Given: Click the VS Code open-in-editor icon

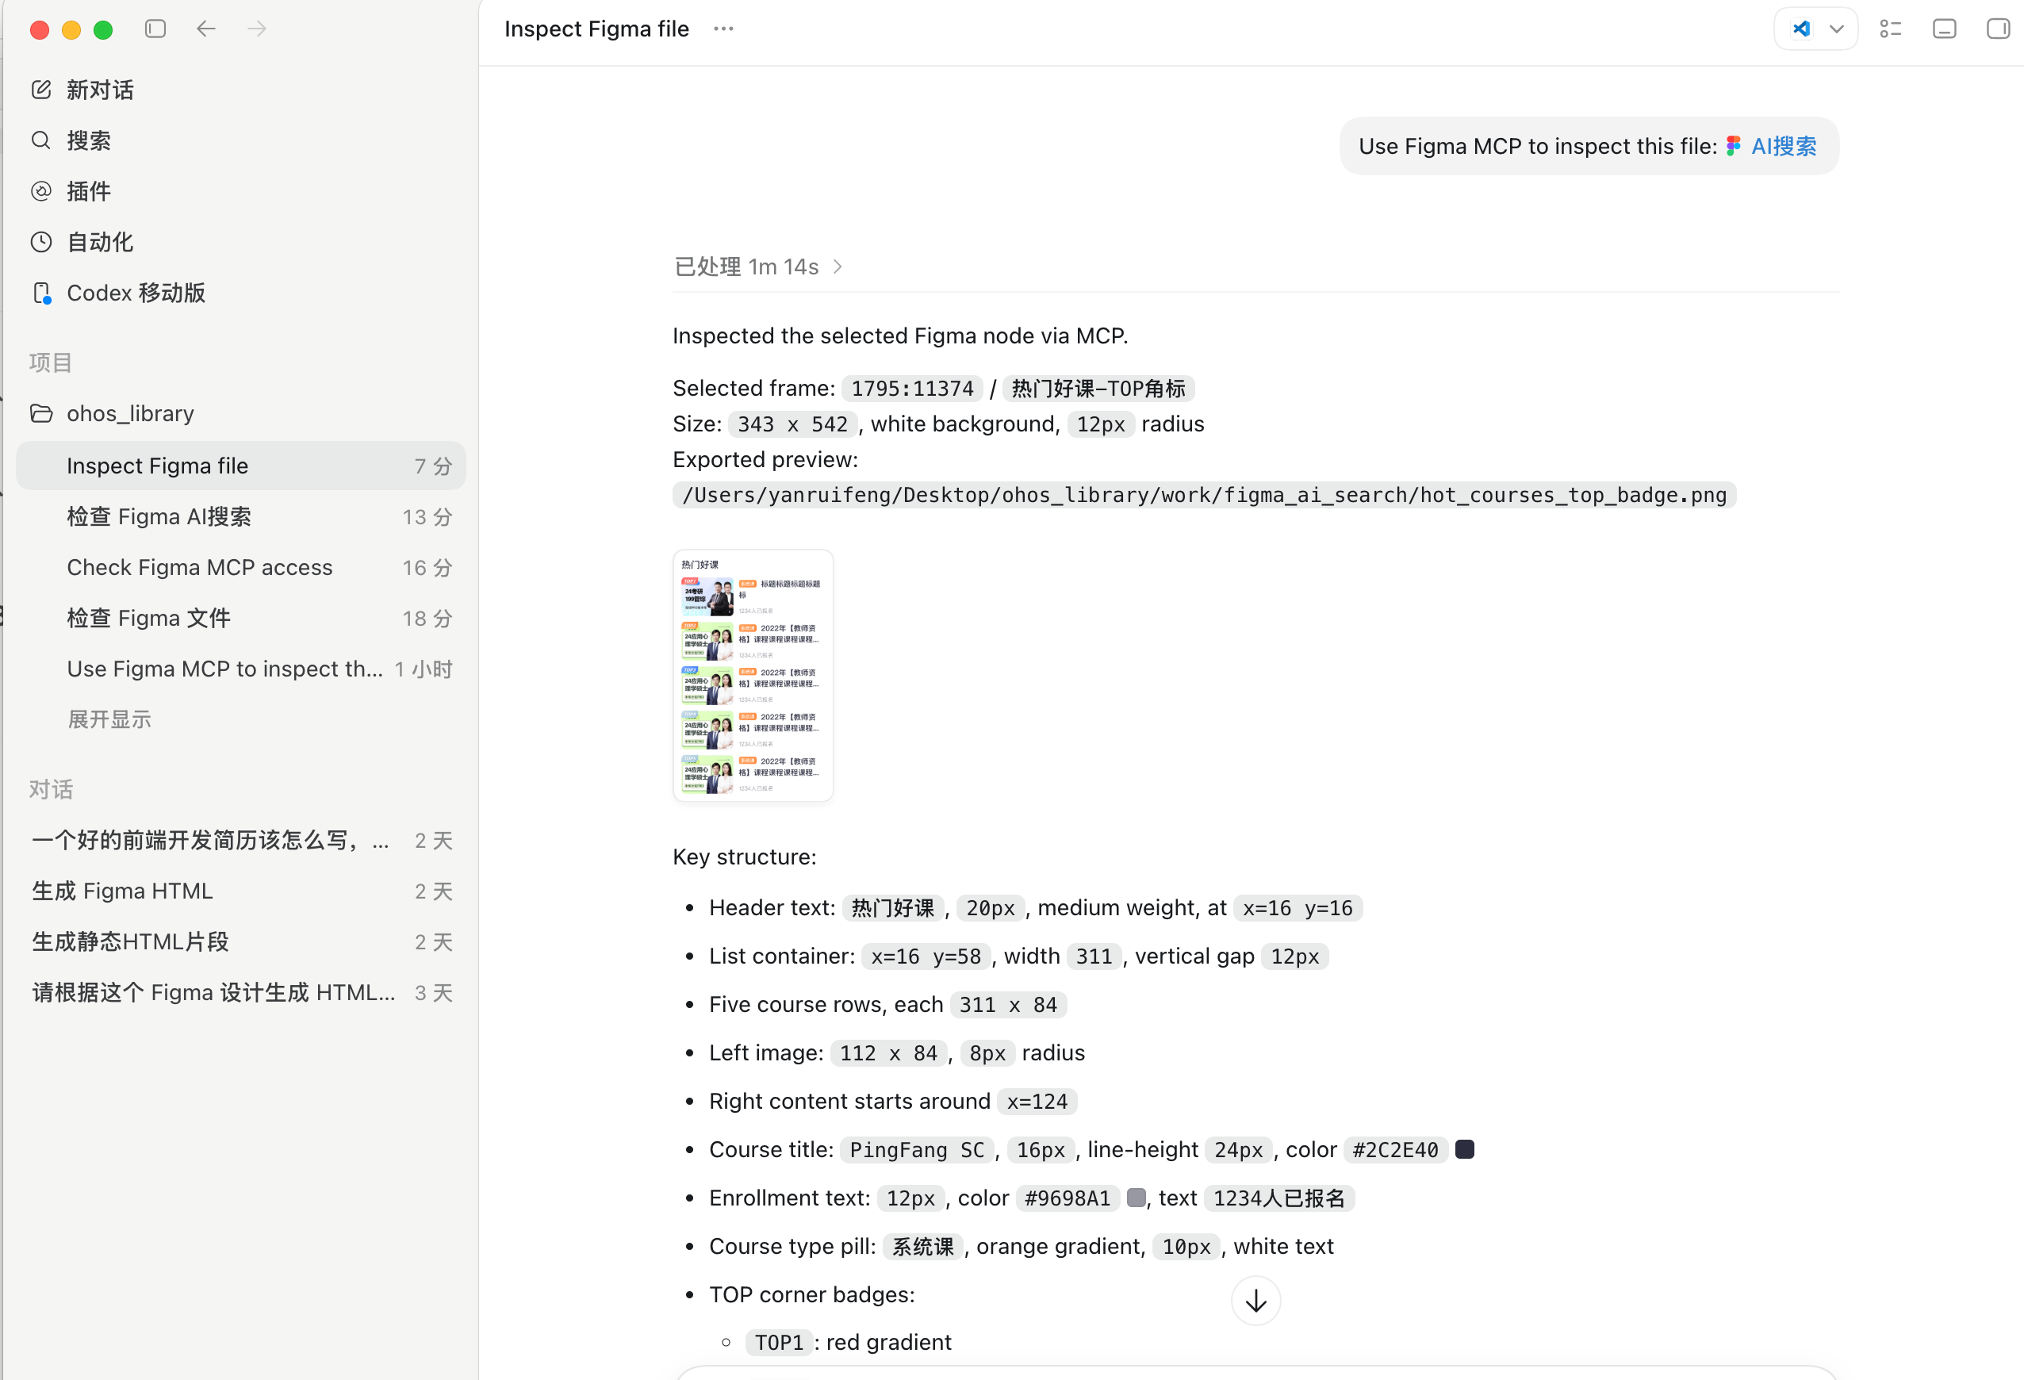Looking at the screenshot, I should pyautogui.click(x=1802, y=29).
